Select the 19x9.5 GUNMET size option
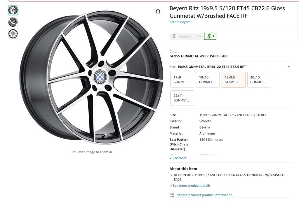Viewport: 299px width, 202px height. [233, 80]
